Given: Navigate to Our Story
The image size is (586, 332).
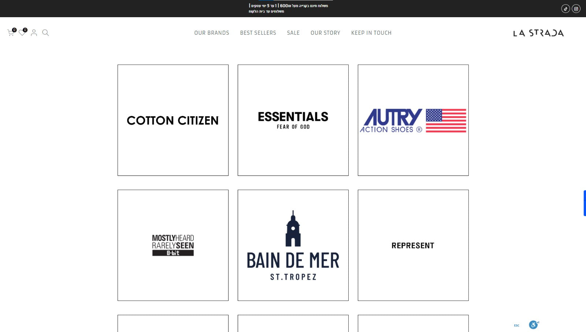Looking at the screenshot, I should [325, 33].
